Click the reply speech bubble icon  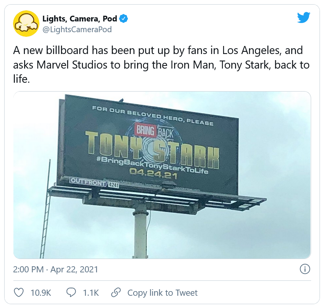[x=71, y=293]
